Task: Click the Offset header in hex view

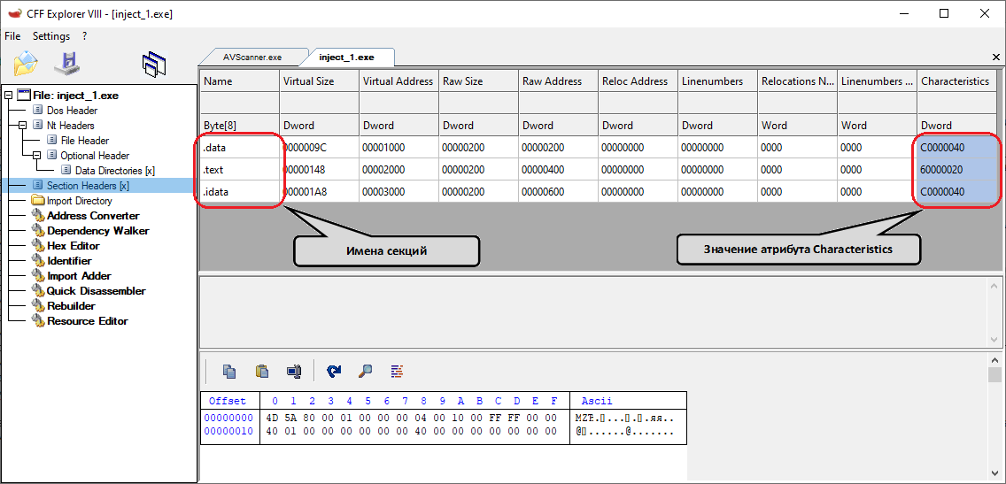Action: pos(227,402)
